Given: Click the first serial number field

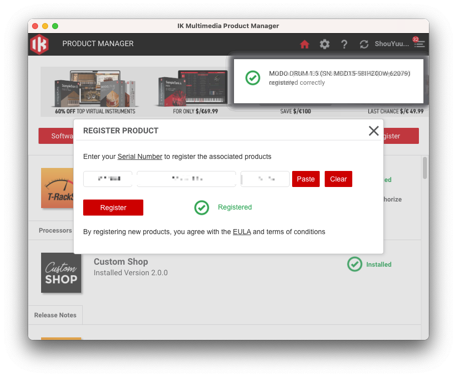Looking at the screenshot, I should pyautogui.click(x=108, y=179).
